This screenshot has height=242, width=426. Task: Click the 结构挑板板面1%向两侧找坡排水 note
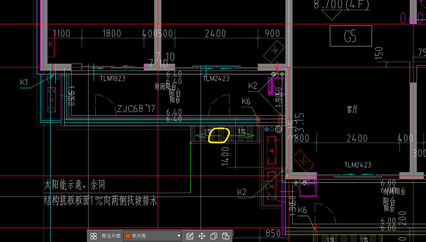coord(100,201)
